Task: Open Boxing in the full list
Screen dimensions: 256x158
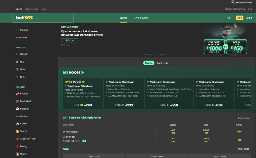Action: point(22,146)
